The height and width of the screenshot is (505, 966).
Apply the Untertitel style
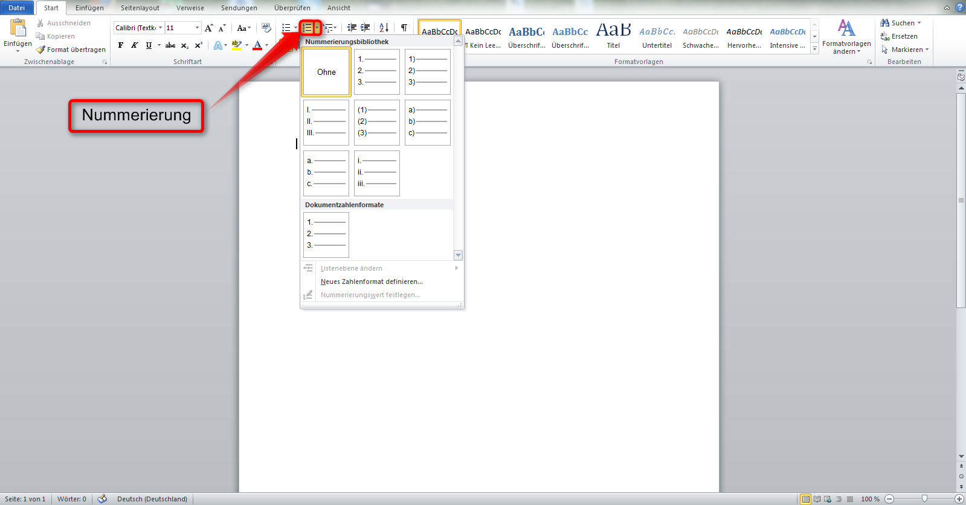click(657, 36)
